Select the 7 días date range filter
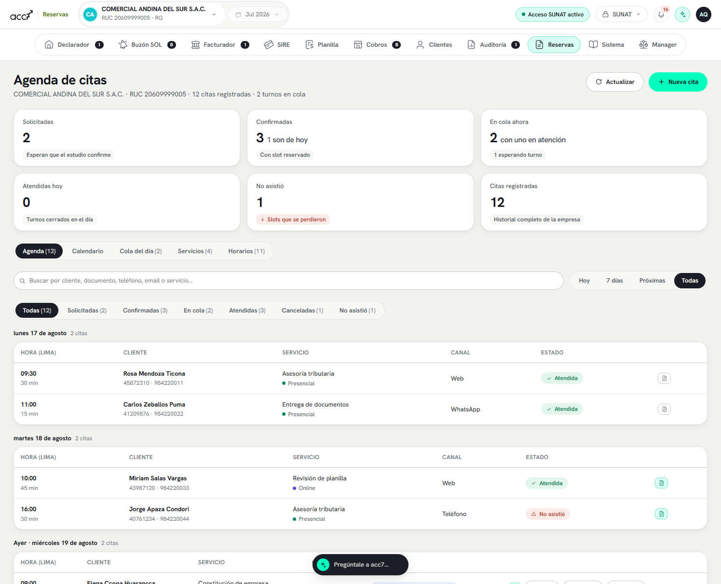721x584 pixels. pos(614,281)
